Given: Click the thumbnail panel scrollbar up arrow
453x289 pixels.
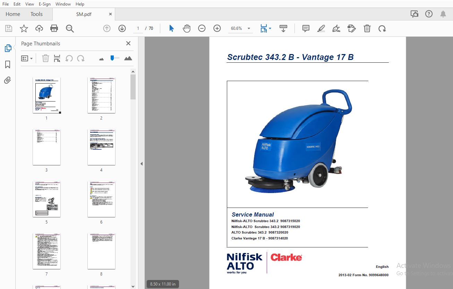Looking at the screenshot, I should (x=133, y=72).
